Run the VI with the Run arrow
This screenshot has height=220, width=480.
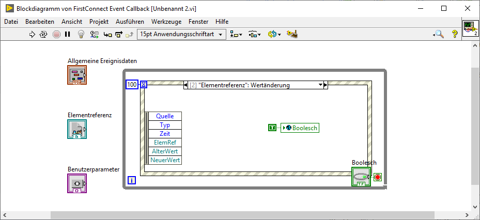point(32,34)
